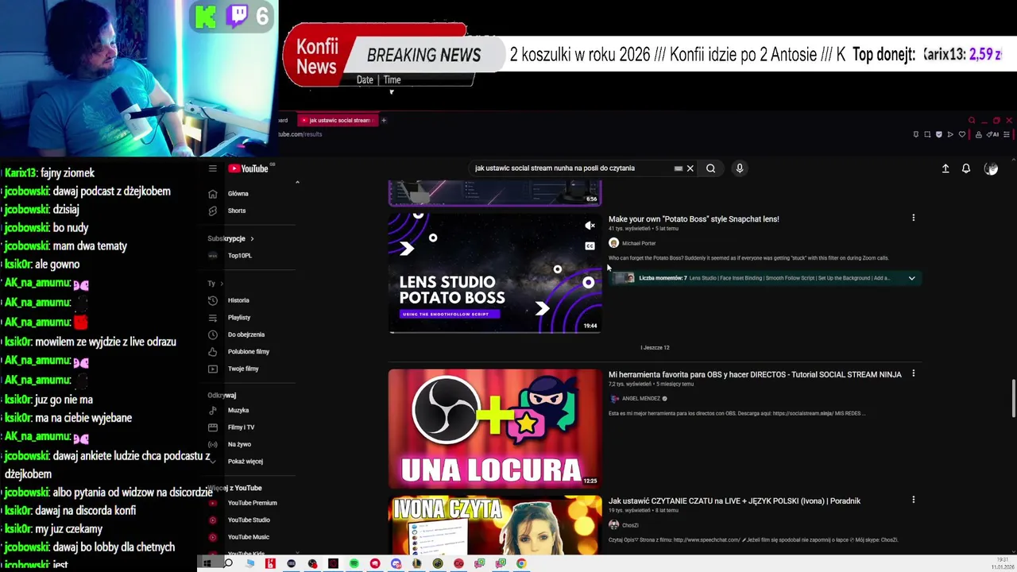The height and width of the screenshot is (572, 1017).
Task: Play the IVONA CZYTA thumbnail
Action: pos(495,524)
